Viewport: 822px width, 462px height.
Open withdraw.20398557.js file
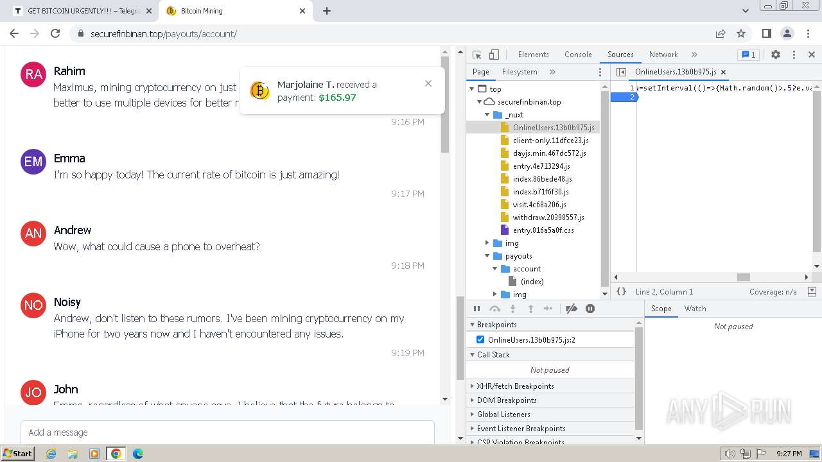tap(548, 218)
